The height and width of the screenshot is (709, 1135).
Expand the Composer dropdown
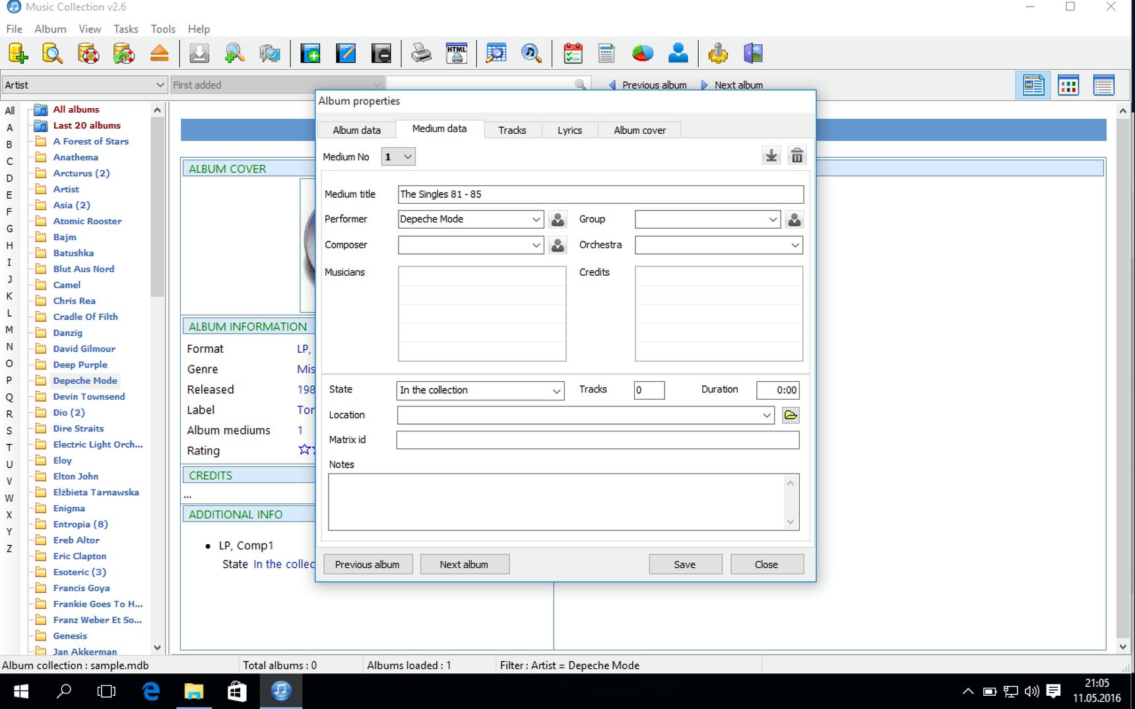536,245
